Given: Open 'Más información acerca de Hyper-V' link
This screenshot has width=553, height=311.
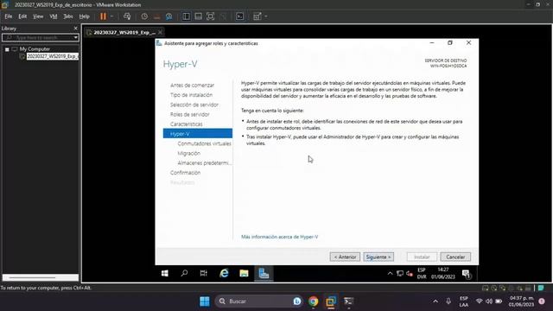Looking at the screenshot, I should pos(280,237).
